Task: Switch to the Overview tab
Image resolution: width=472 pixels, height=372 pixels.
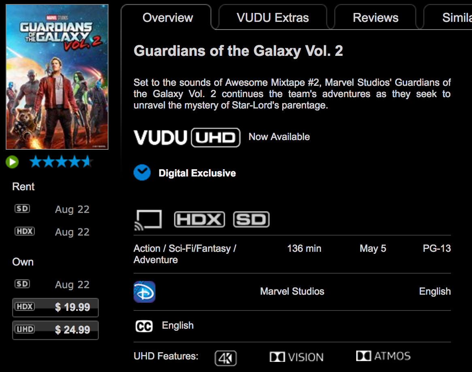Action: click(167, 17)
